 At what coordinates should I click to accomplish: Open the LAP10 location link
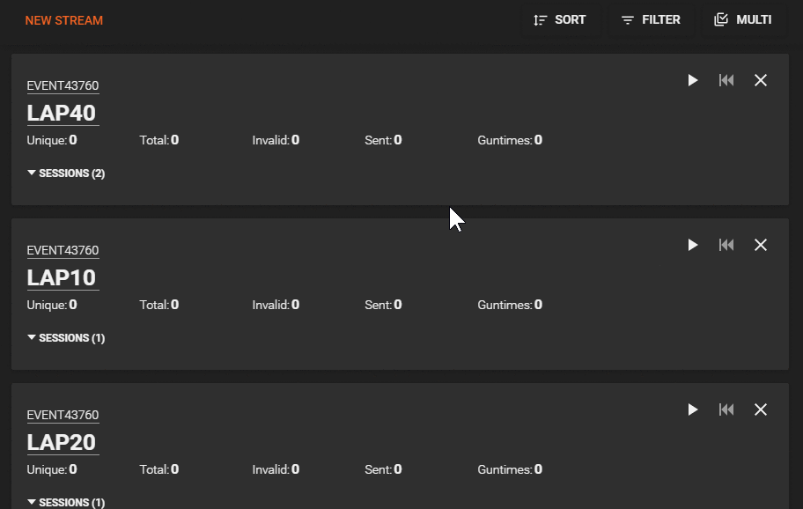click(x=62, y=278)
